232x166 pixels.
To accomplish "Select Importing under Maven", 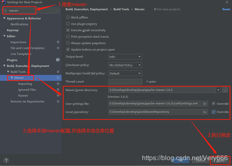I will (x=25, y=84).
